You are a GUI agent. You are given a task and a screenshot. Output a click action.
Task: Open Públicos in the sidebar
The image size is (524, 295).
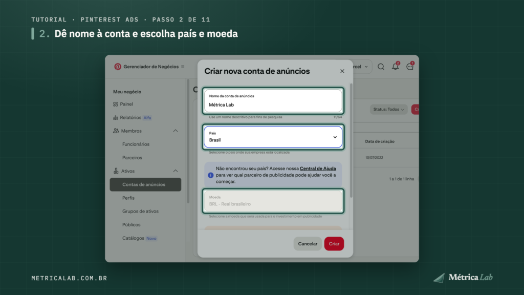click(x=132, y=224)
